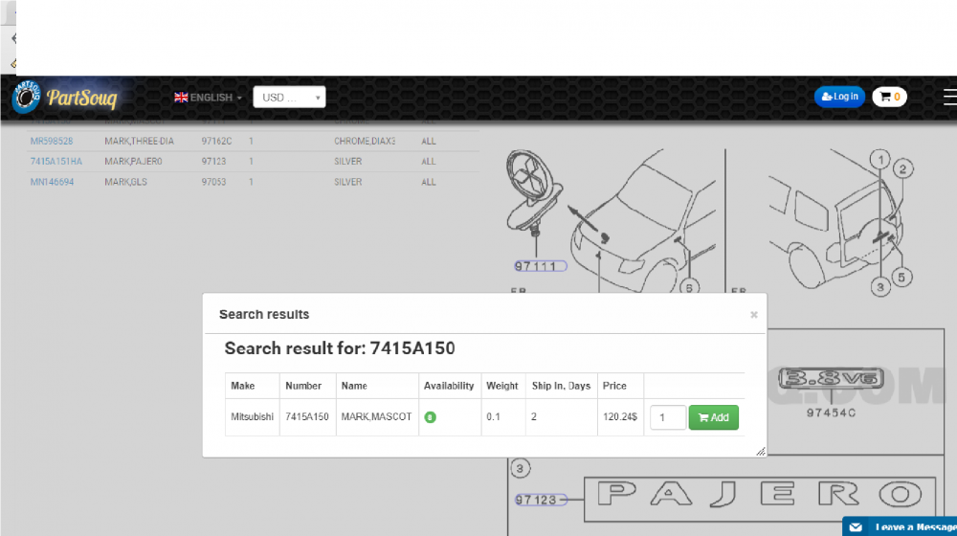Expand the English language dropdown
Viewport: 957px width, 536px height.
click(207, 98)
